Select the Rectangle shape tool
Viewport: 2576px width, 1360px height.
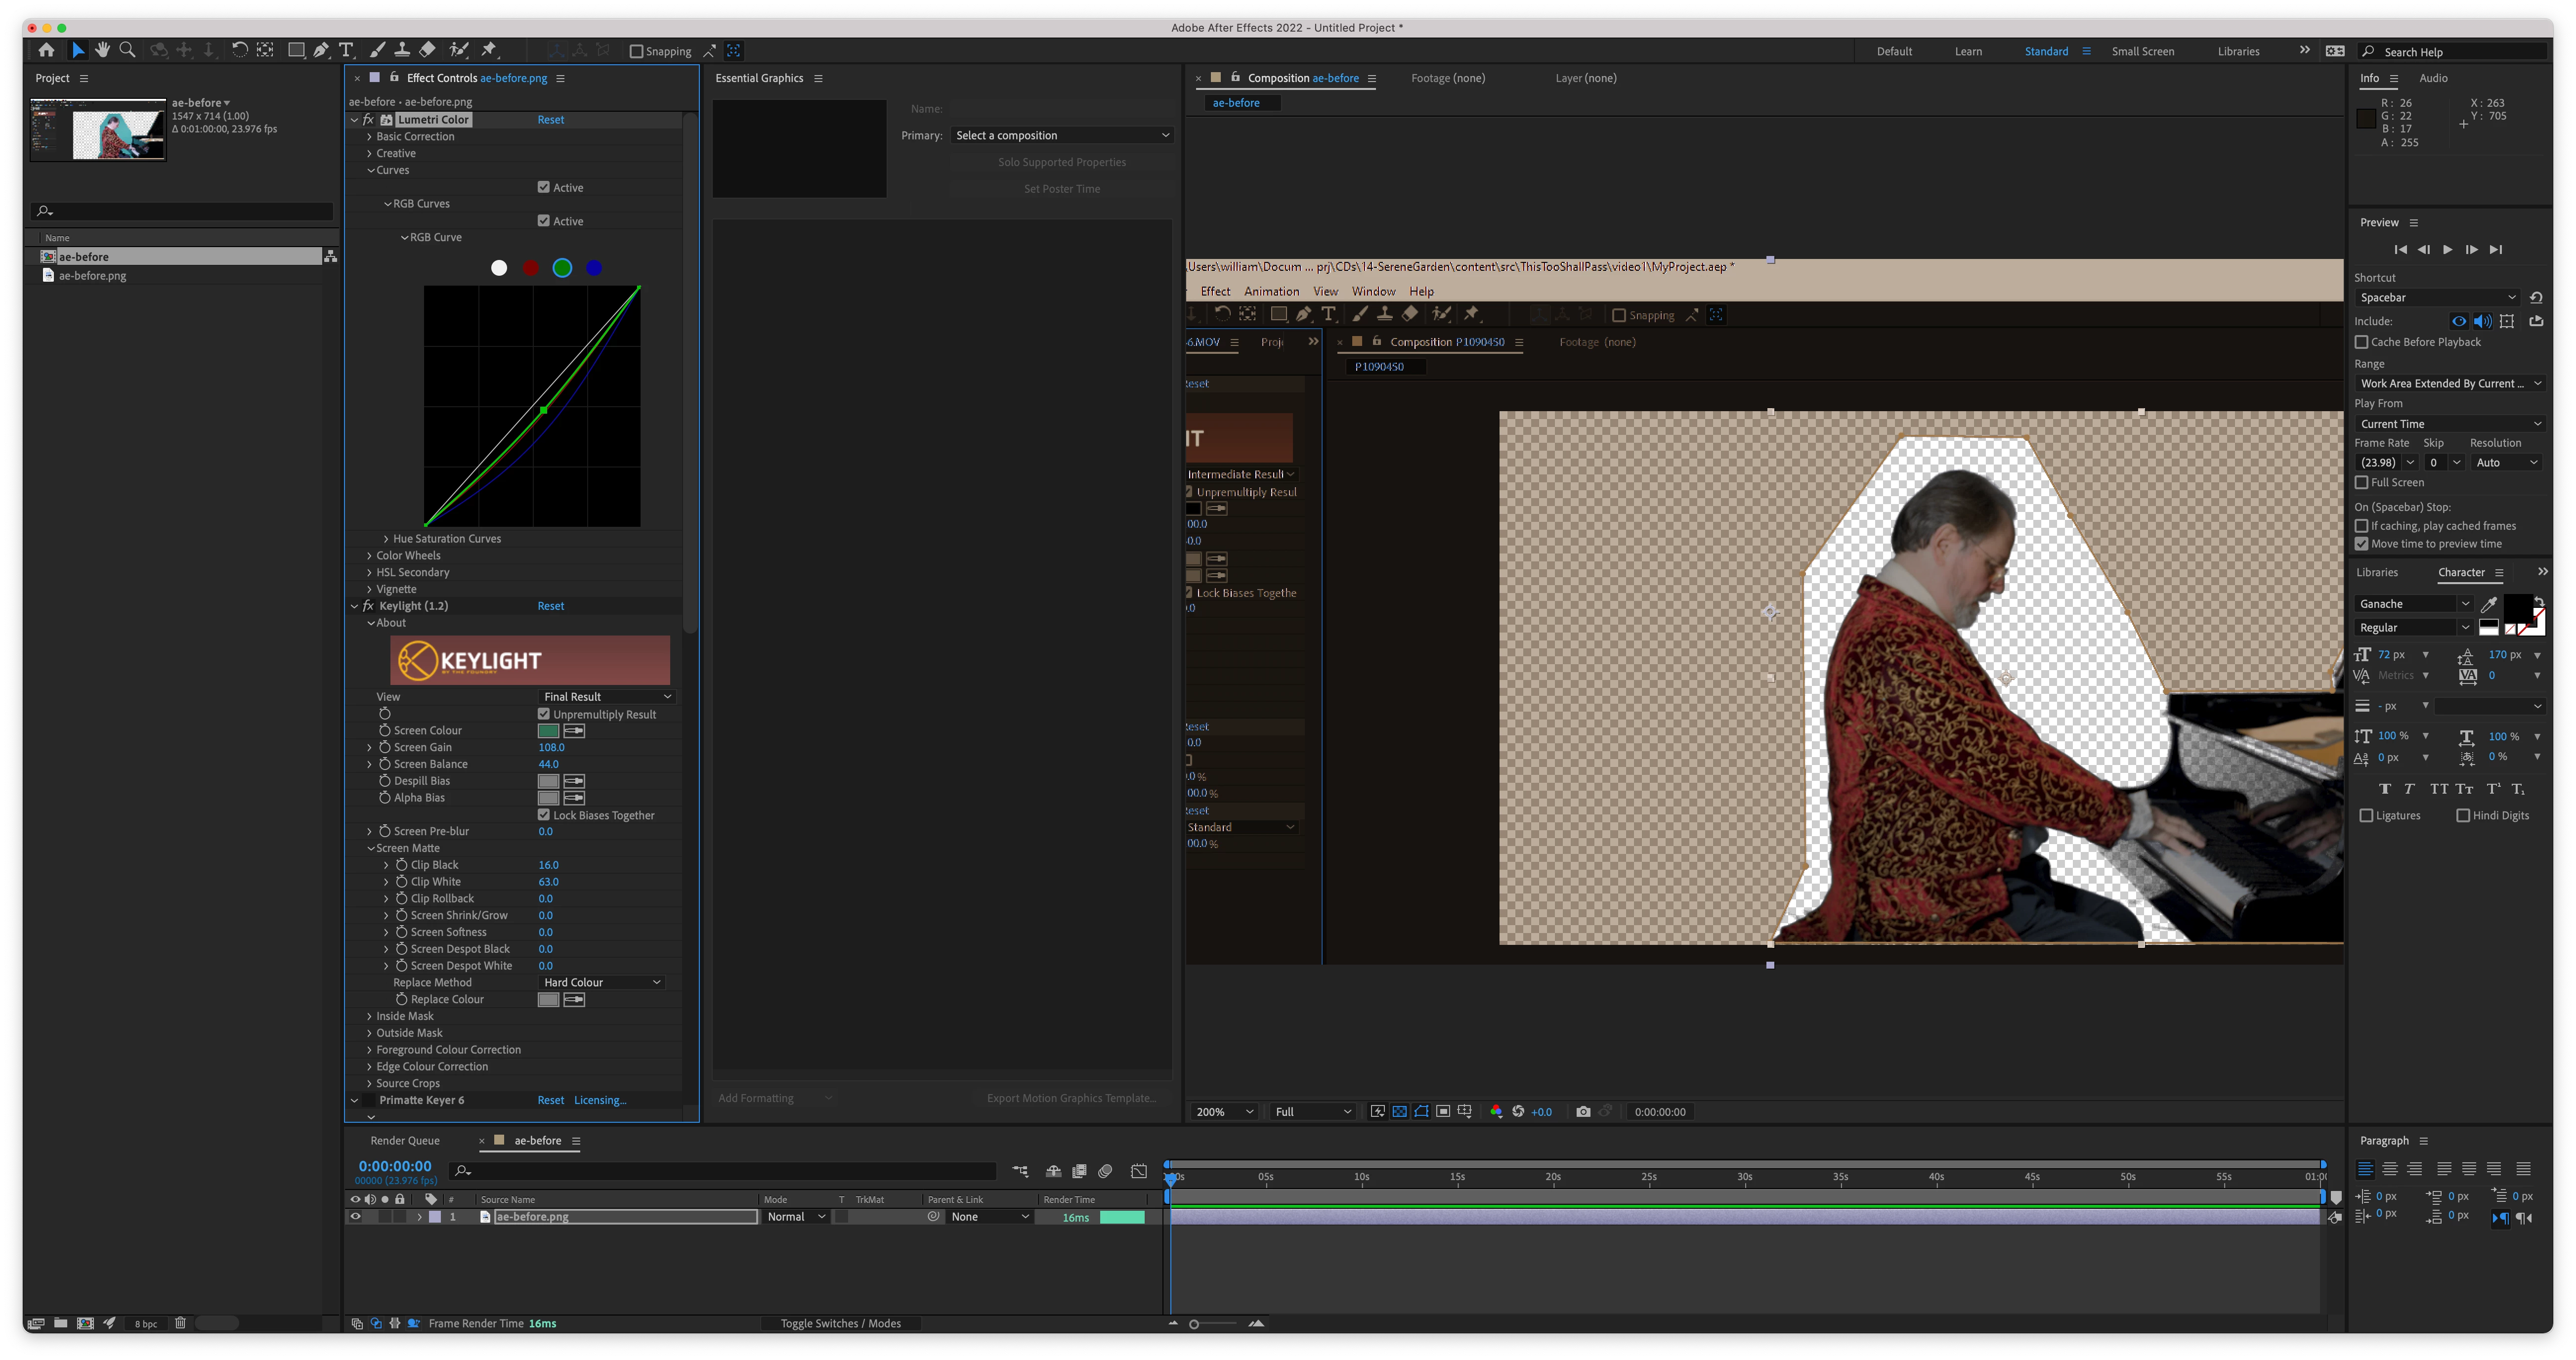(x=296, y=50)
